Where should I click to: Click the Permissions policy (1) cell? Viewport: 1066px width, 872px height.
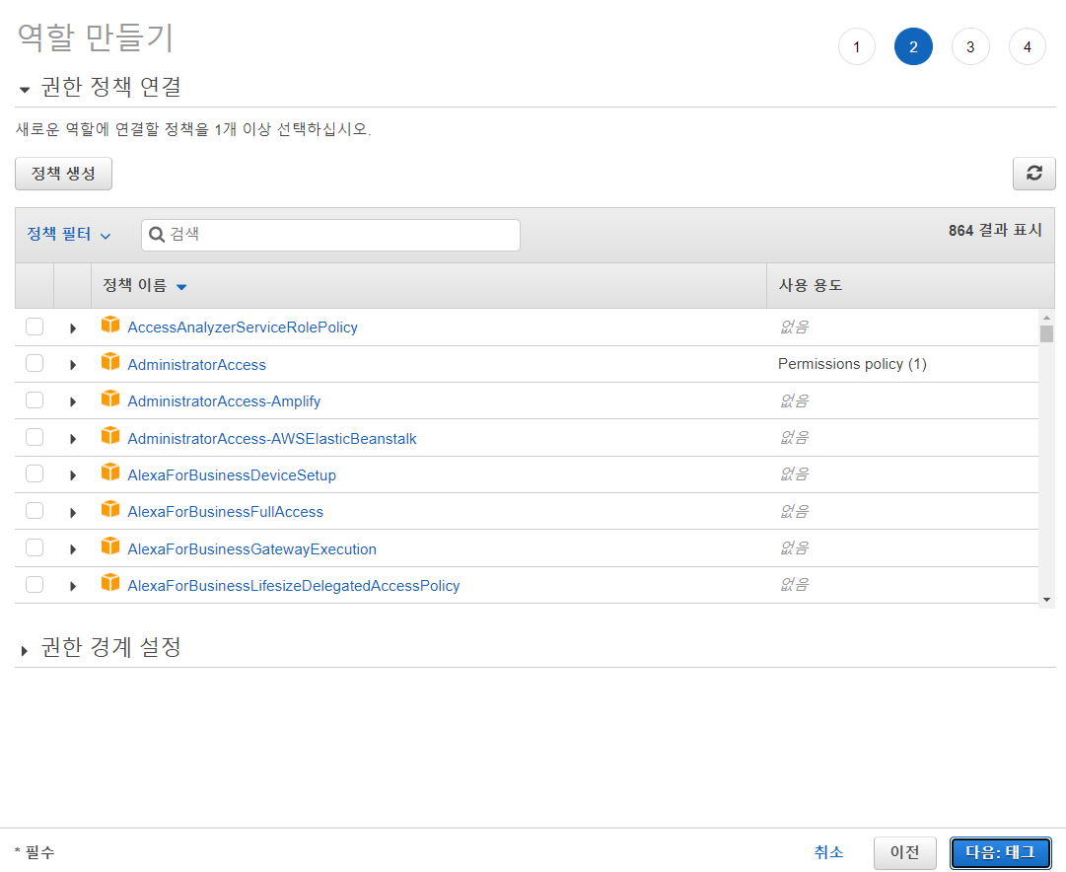point(852,364)
